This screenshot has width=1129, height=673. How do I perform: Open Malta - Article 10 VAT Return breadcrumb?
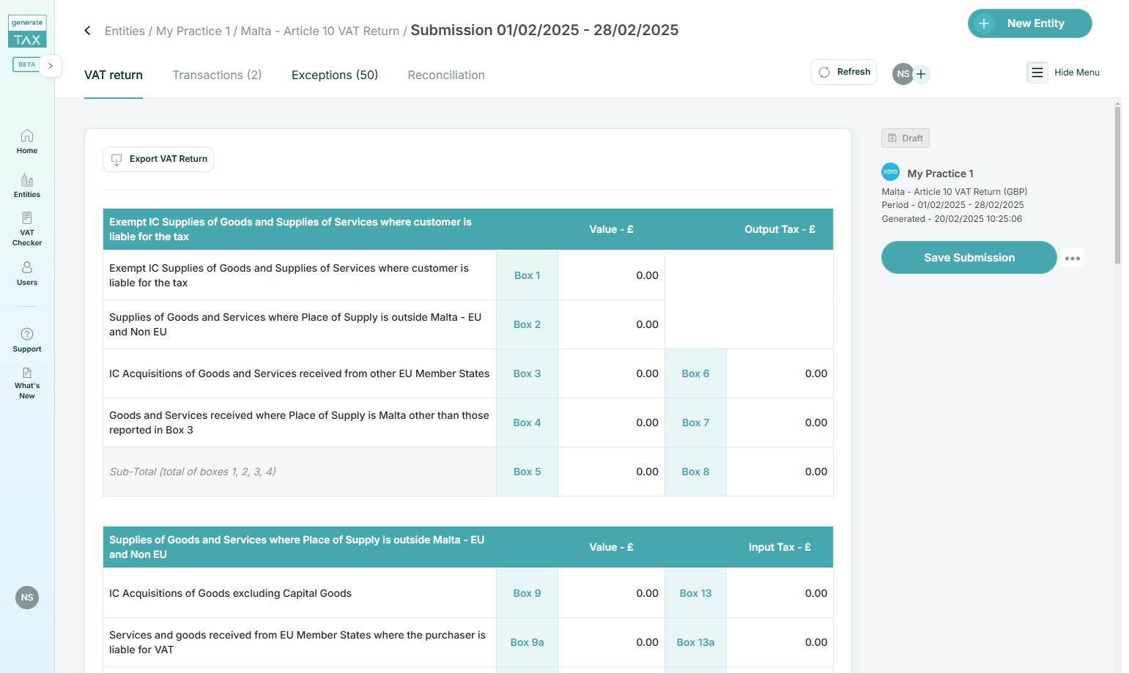320,31
